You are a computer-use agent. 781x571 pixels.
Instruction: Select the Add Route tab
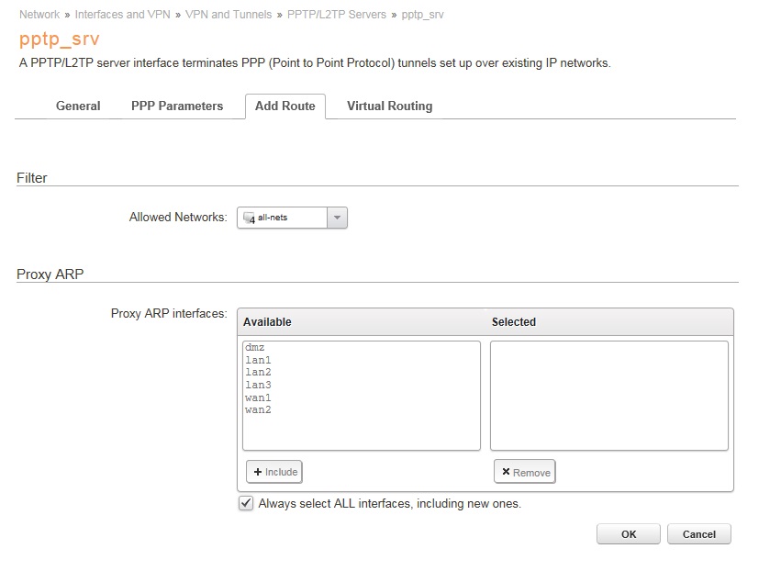[285, 106]
